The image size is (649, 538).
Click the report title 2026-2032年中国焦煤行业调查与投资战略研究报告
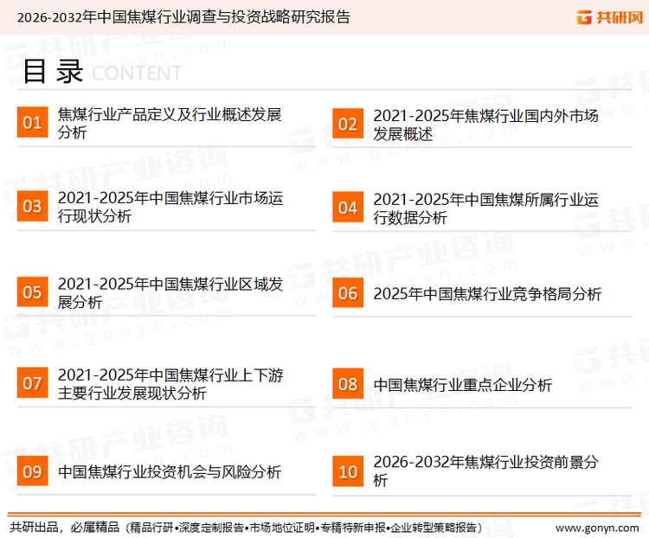point(183,17)
